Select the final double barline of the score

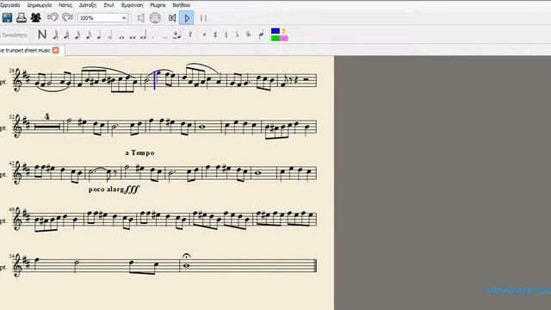point(315,266)
